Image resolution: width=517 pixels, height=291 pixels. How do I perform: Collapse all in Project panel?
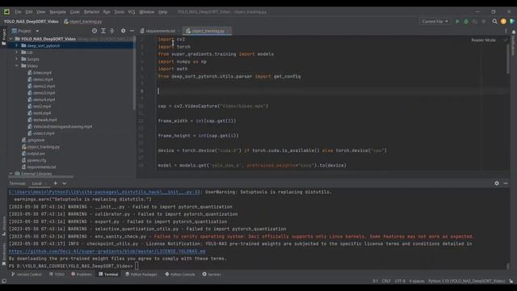(x=112, y=31)
